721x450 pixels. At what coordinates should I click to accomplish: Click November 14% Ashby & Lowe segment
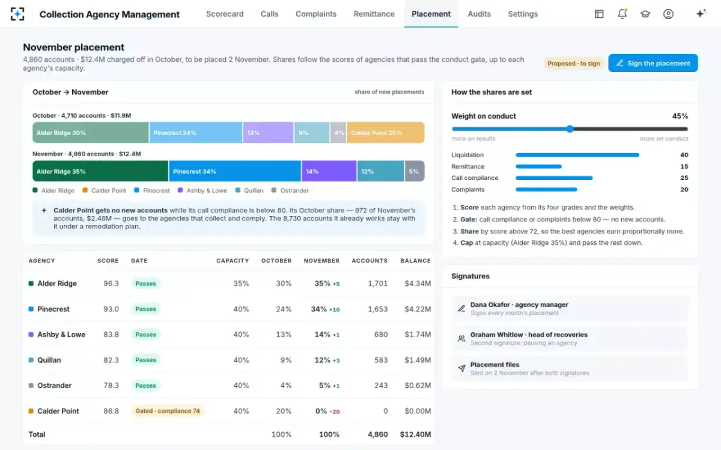point(329,171)
